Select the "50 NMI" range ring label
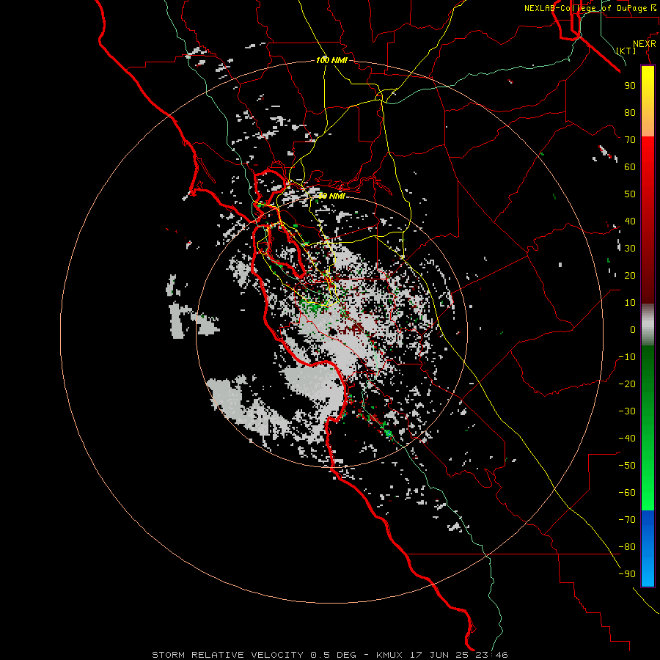The width and height of the screenshot is (660, 660). [331, 196]
